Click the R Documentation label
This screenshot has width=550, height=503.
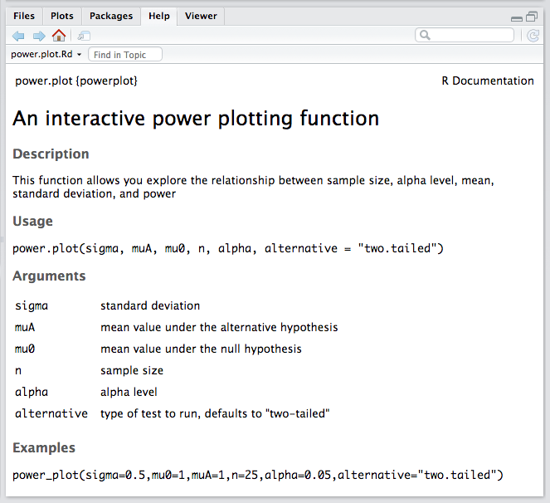pyautogui.click(x=488, y=81)
